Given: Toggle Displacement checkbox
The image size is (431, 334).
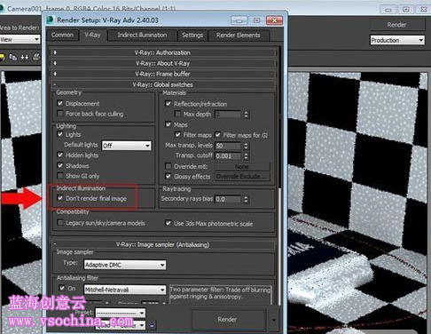Looking at the screenshot, I should pos(60,103).
